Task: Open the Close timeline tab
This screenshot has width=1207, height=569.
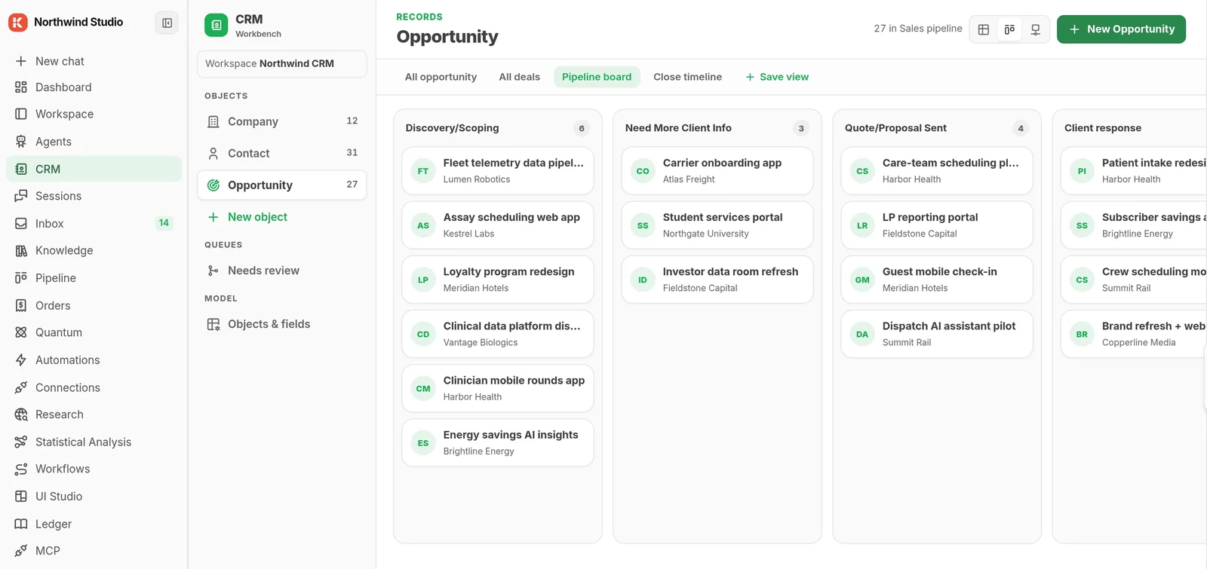Action: coord(687,77)
